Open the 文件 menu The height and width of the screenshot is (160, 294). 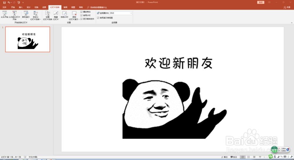click(4, 7)
